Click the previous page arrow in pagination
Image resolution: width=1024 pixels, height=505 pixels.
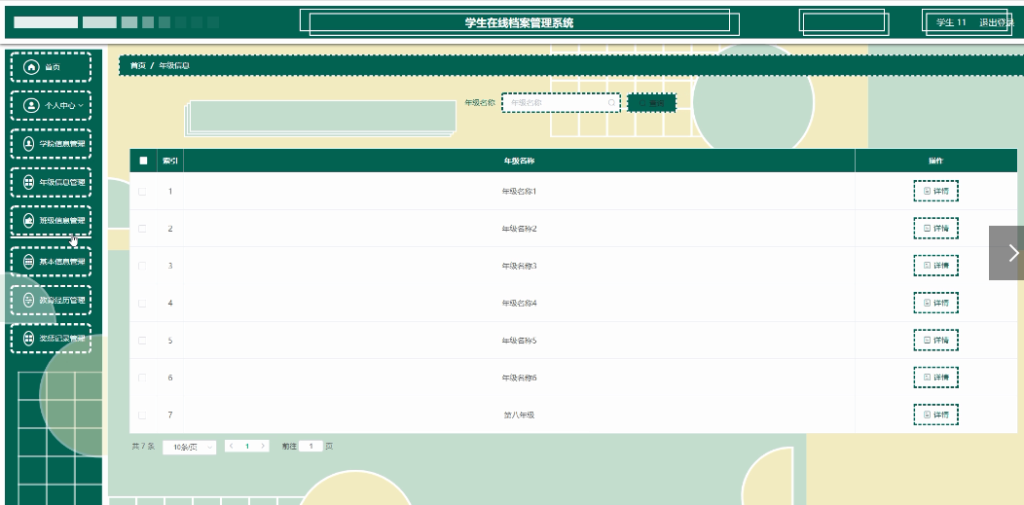(x=232, y=447)
